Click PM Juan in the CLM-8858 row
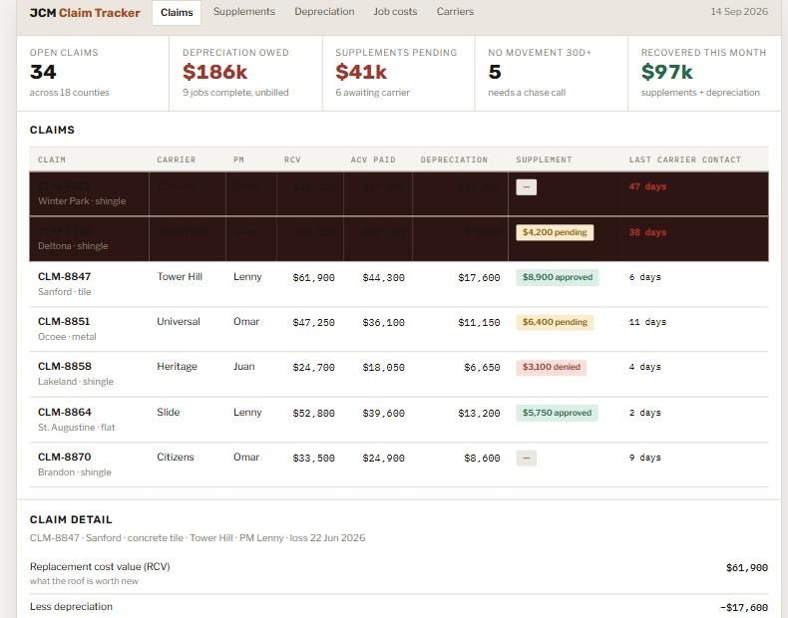This screenshot has width=788, height=618. point(244,367)
